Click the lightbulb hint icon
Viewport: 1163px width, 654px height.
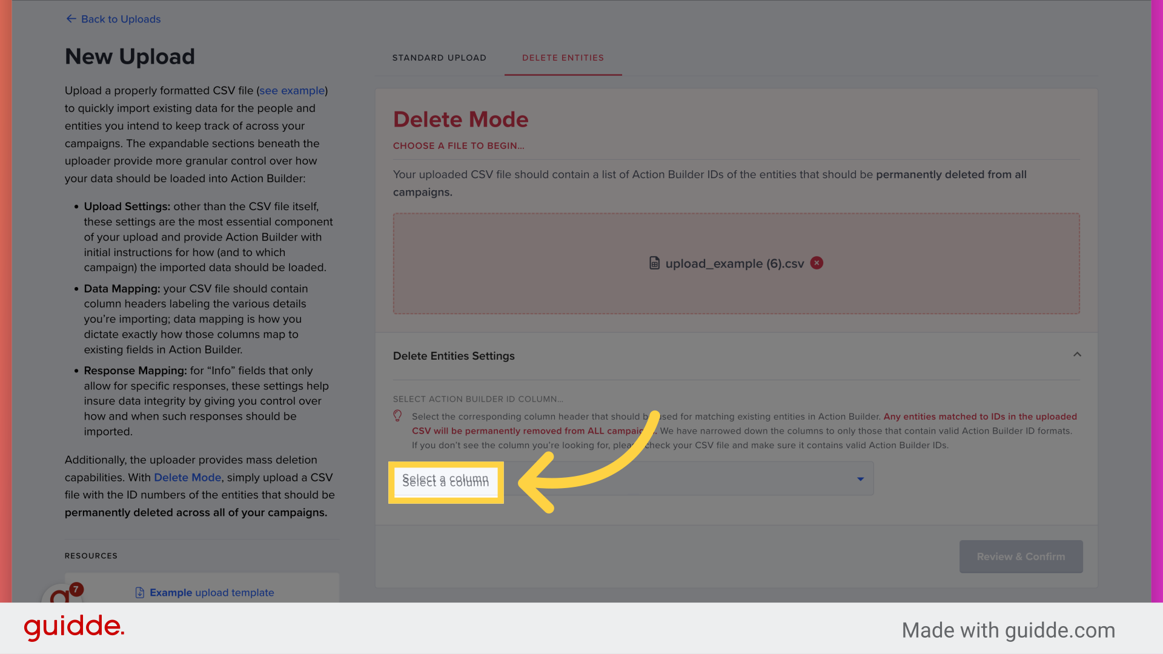click(x=397, y=415)
